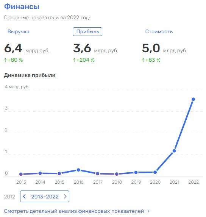Click the 2022 data point on chart
The width and height of the screenshot is (206, 217).
(193, 99)
